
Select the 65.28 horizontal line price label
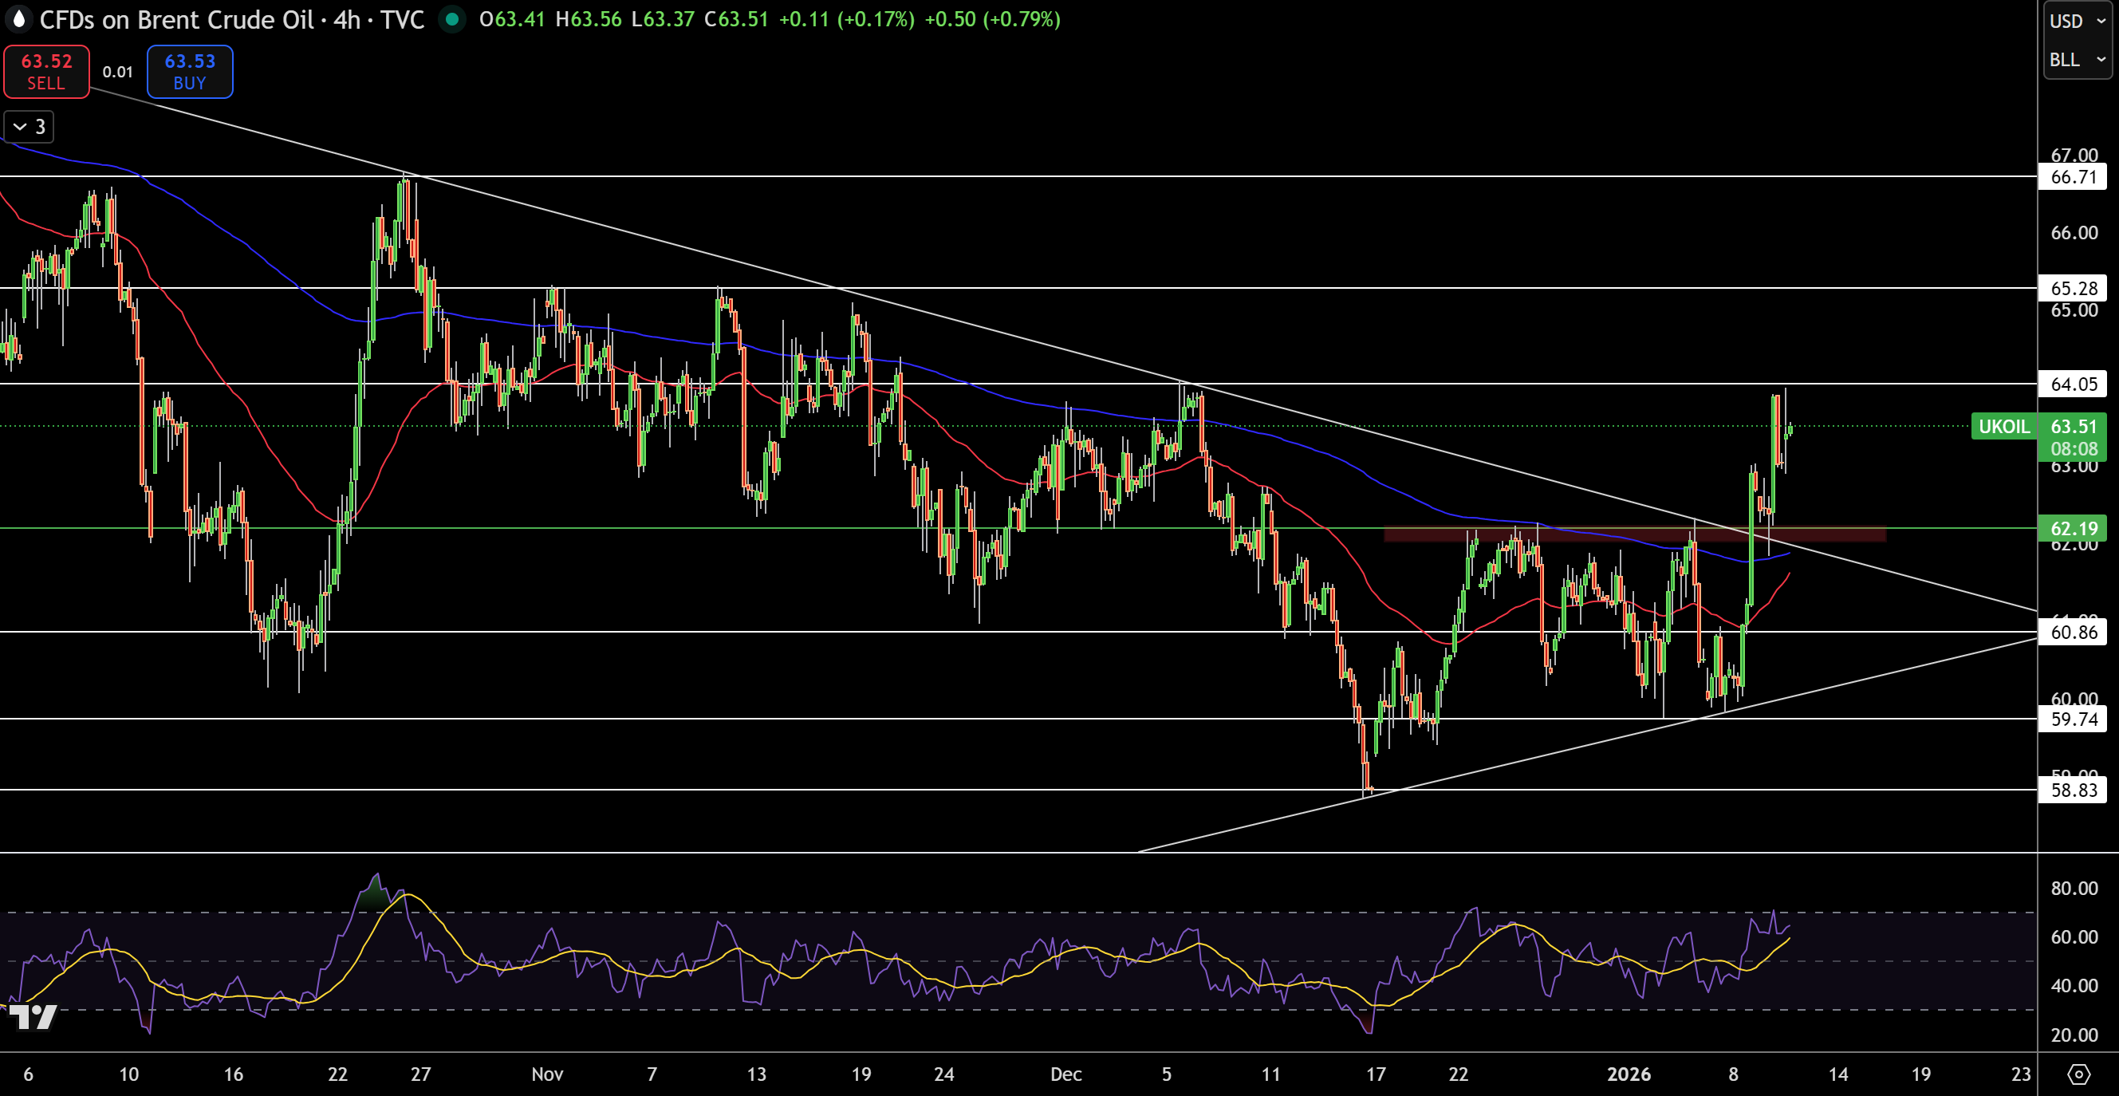[x=2073, y=288]
